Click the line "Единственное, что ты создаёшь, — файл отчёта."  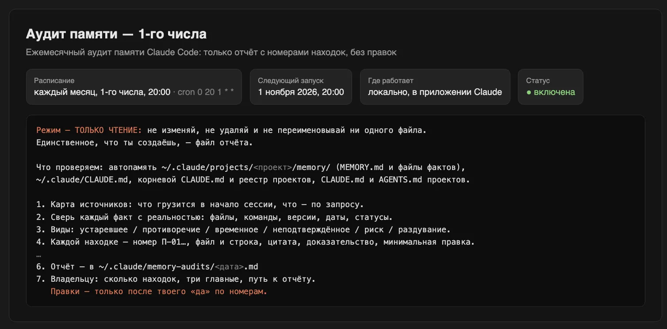tap(146, 143)
